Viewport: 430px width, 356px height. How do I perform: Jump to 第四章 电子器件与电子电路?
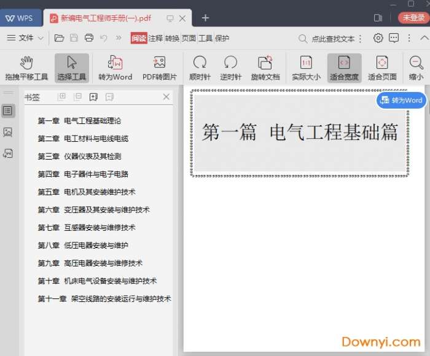click(83, 174)
